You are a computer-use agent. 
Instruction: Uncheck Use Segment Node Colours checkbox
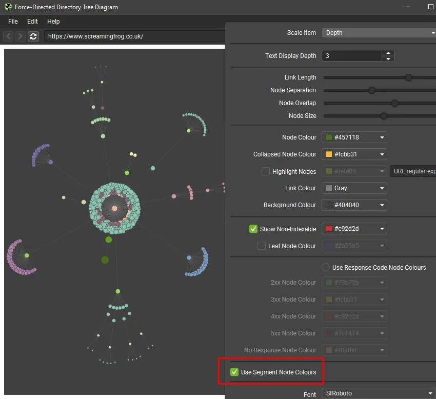(x=234, y=372)
